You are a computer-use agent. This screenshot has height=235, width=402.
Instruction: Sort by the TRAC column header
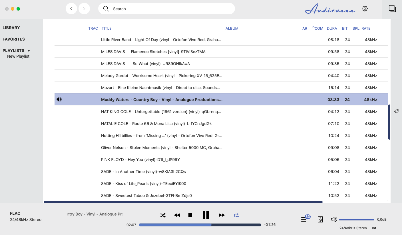[93, 28]
